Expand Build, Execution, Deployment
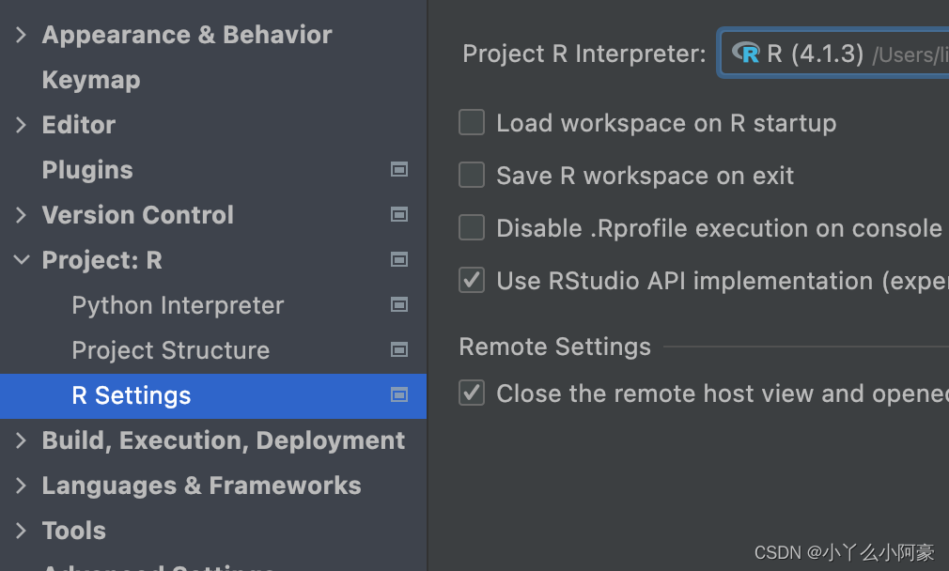949x571 pixels. click(x=20, y=440)
